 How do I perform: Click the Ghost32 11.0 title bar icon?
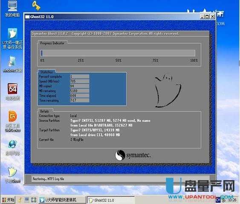(x=27, y=17)
